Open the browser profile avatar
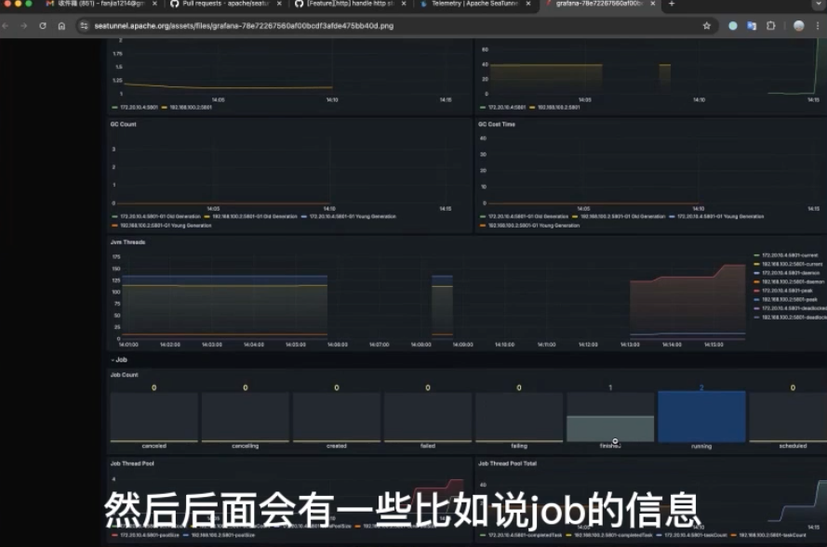The width and height of the screenshot is (827, 547). [798, 26]
